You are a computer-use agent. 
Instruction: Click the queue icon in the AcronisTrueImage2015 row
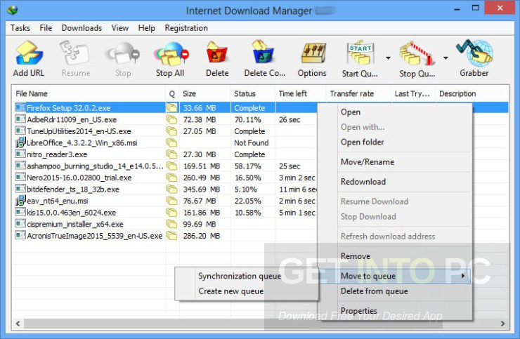click(x=171, y=236)
